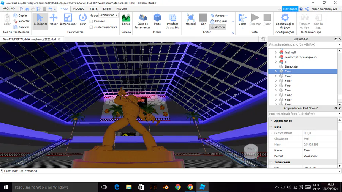342x192 pixels.
Task: Open Interface do usuário editor
Action: point(173,21)
